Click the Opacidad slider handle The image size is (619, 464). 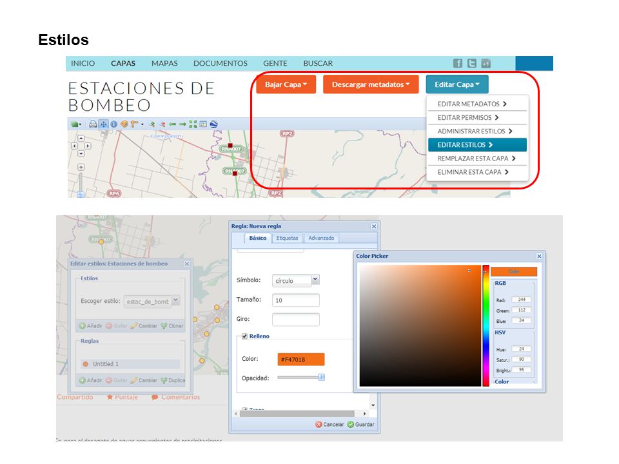pos(322,378)
